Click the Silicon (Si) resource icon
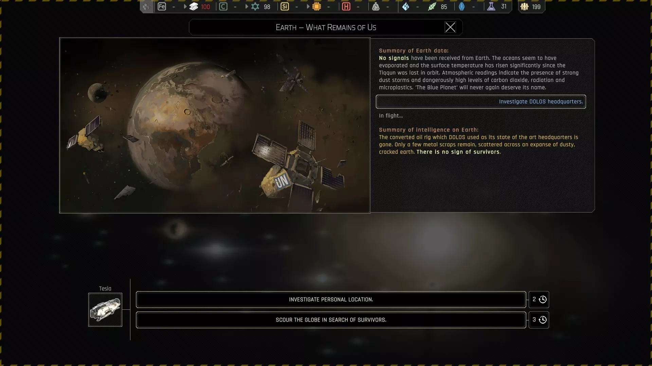This screenshot has height=366, width=652. (x=285, y=6)
